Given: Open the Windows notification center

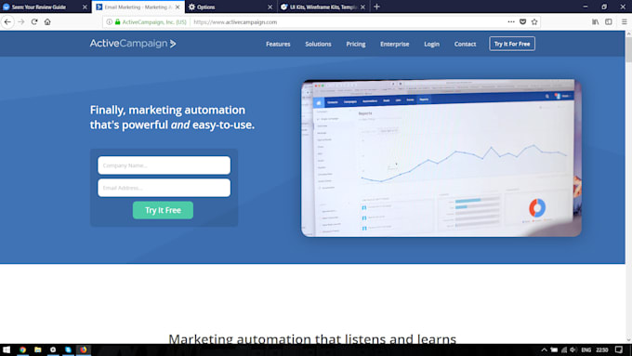Looking at the screenshot, I should [619, 349].
